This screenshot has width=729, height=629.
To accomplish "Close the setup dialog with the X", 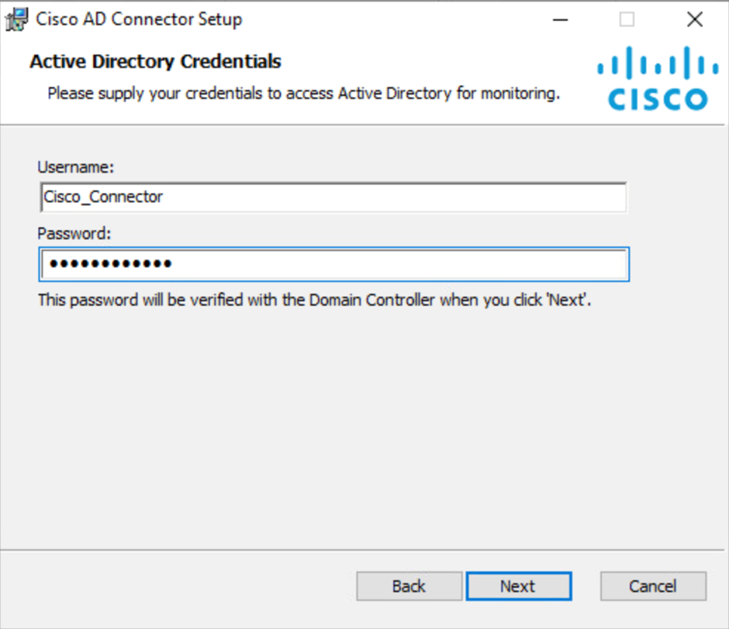I will [x=695, y=19].
